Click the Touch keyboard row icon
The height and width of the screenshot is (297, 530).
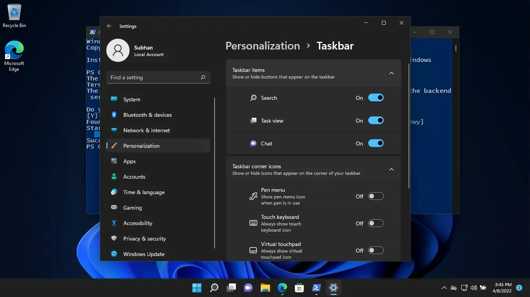(253, 223)
